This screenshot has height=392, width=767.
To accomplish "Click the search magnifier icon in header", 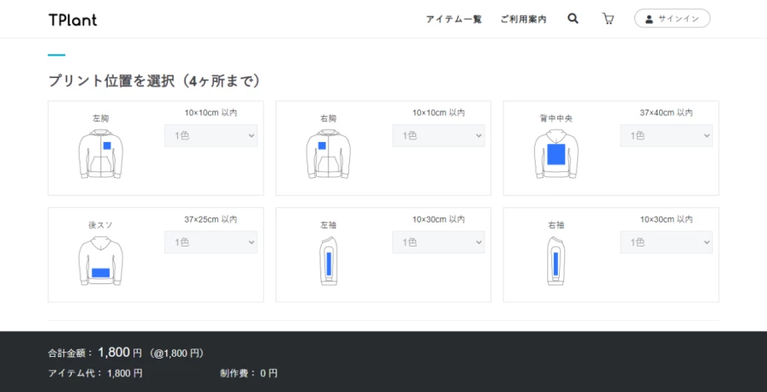I will click(573, 19).
